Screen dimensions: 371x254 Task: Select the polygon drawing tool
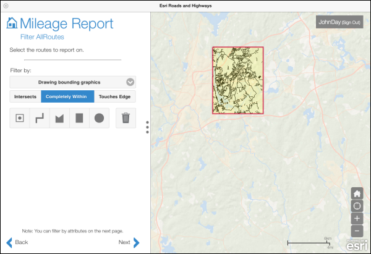pyautogui.click(x=59, y=118)
